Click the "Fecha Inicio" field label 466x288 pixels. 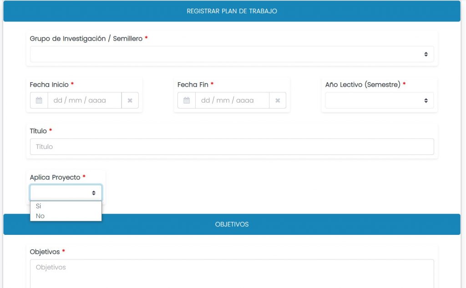point(49,84)
